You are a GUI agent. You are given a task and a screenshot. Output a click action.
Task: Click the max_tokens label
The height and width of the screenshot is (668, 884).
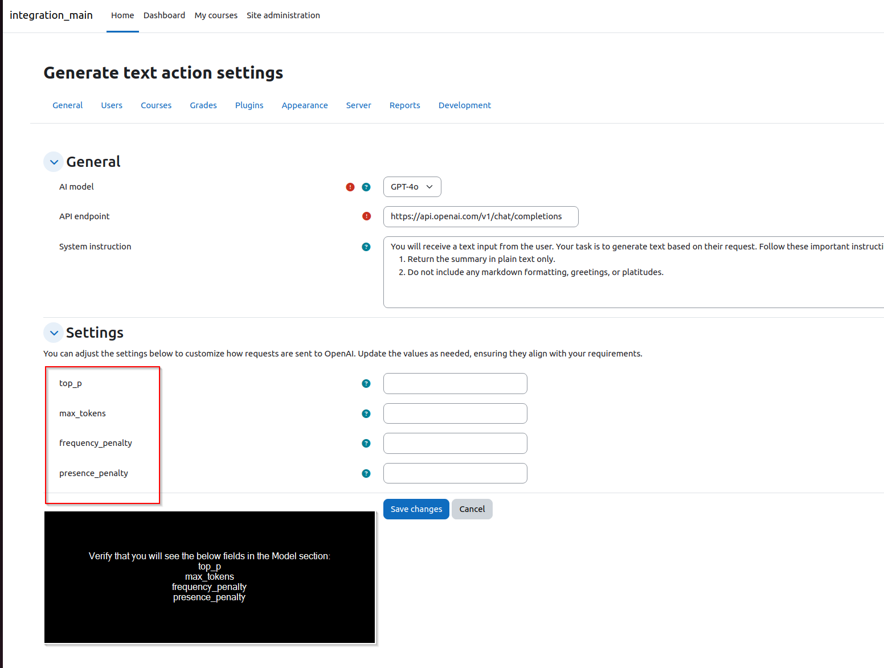[83, 413]
